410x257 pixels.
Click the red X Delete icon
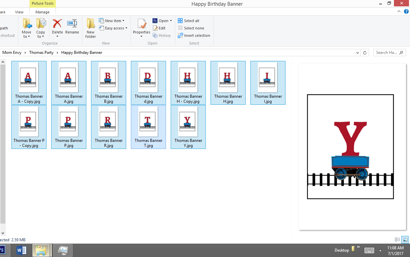point(57,24)
